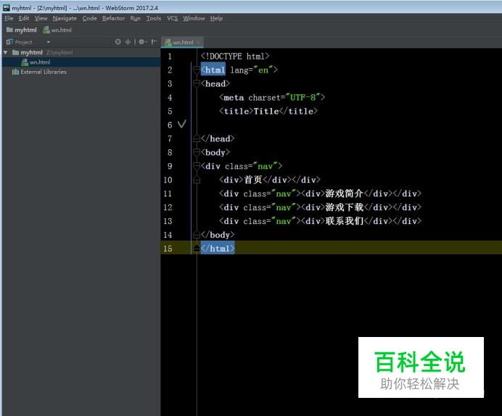Click the 联系我们 text on line 13

(x=345, y=221)
